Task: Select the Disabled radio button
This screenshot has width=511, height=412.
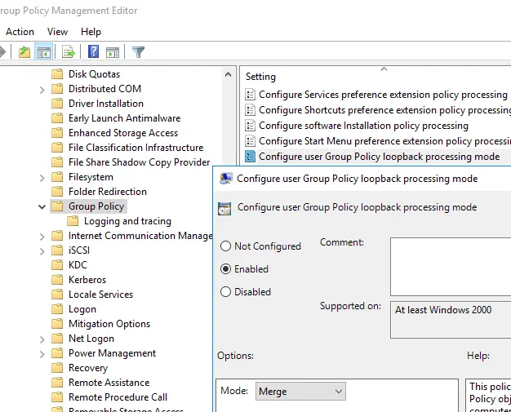Action: [225, 291]
